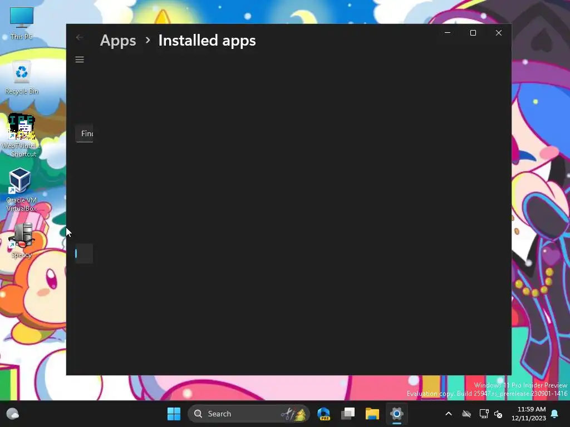
Task: Open the weather widget on the taskbar
Action: point(13,414)
